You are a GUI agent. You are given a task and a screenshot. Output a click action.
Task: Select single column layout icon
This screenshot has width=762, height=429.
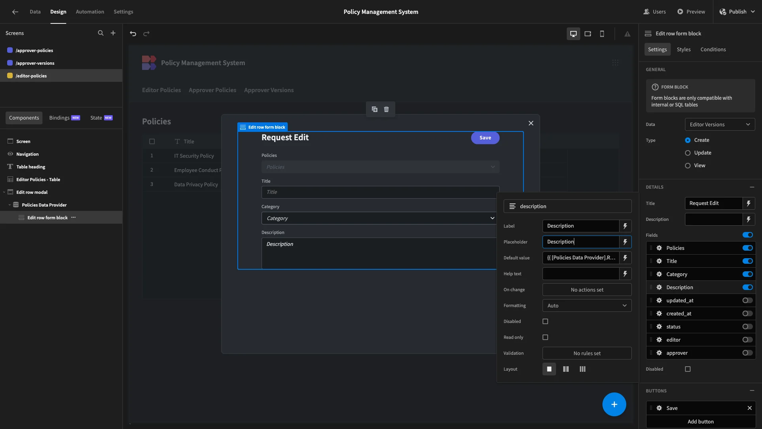coord(549,369)
